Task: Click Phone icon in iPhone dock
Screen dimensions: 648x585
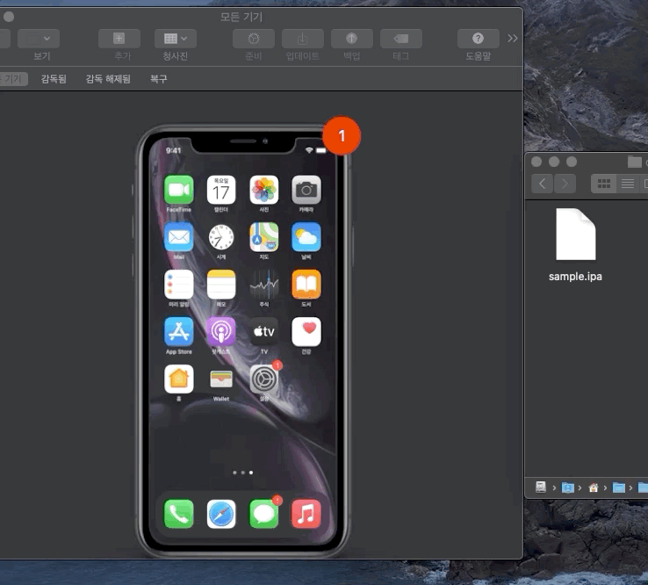Action: coord(178,515)
